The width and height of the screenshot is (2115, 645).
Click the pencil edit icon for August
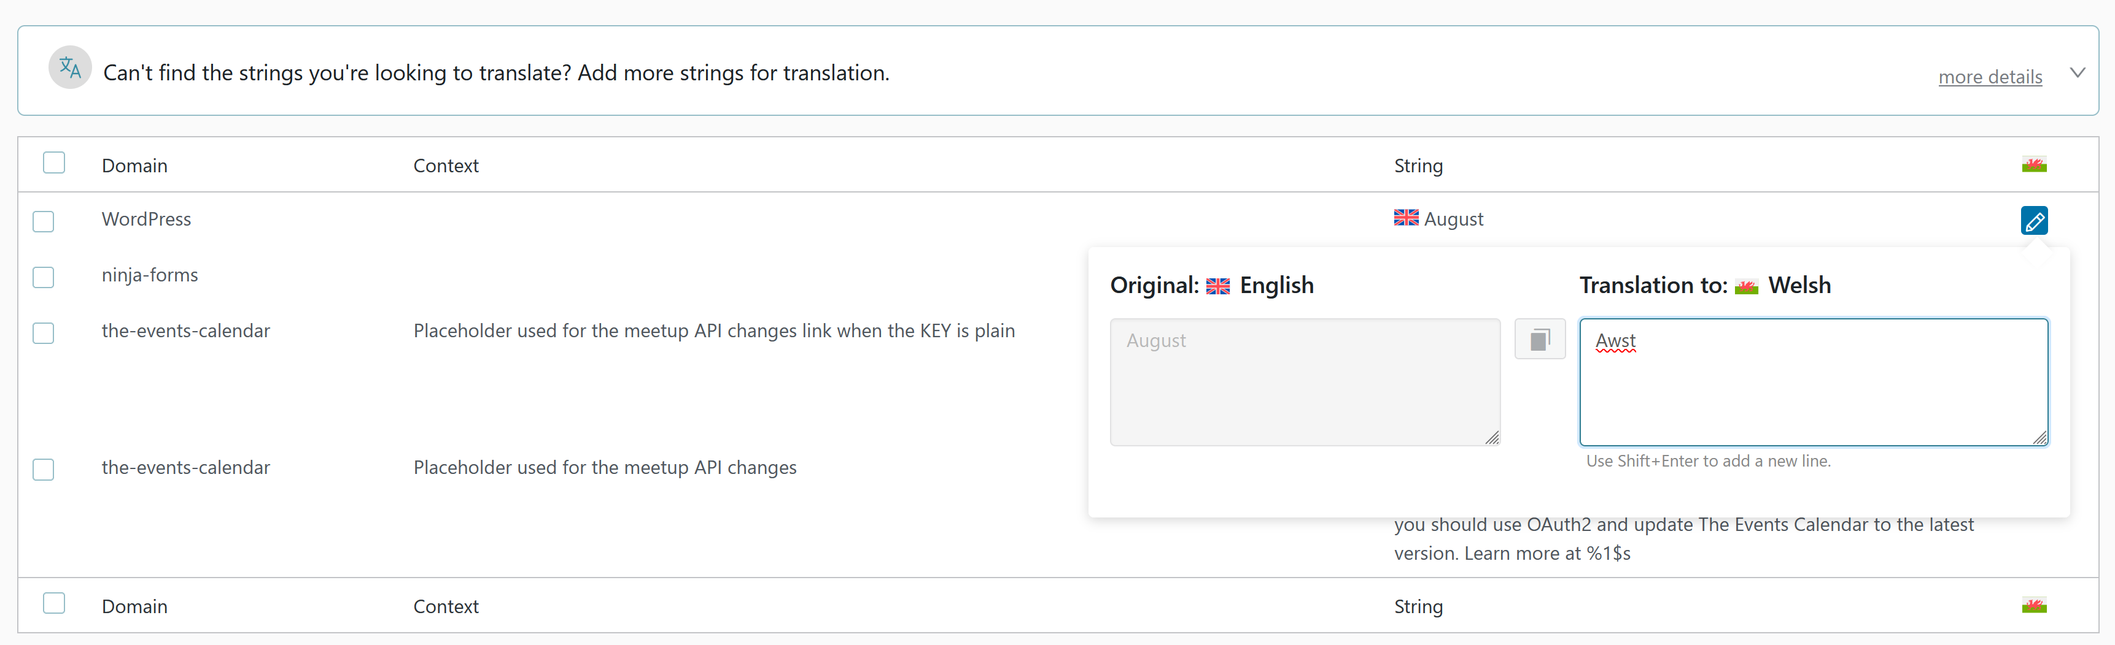point(2034,221)
